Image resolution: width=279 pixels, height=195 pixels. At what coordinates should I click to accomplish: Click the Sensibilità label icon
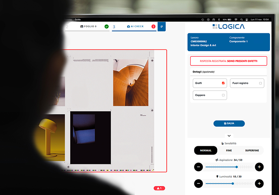point(222,143)
